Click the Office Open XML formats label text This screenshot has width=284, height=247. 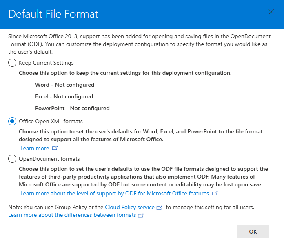51,121
